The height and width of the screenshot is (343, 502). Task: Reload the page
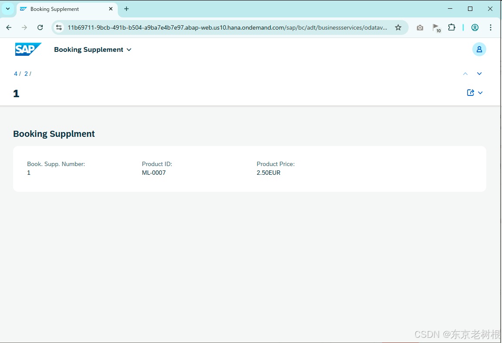pyautogui.click(x=40, y=27)
